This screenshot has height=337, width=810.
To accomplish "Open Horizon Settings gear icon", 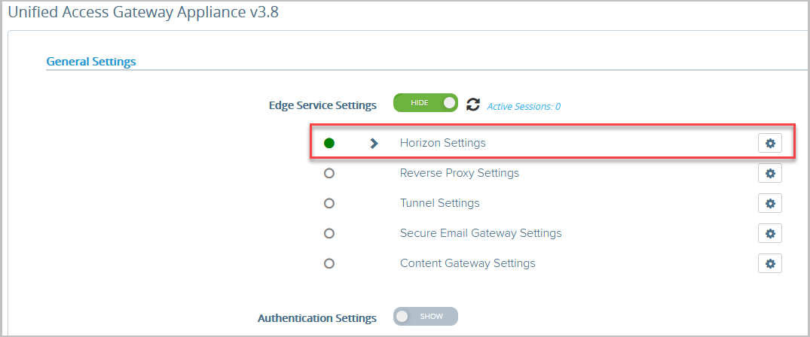I will point(770,144).
